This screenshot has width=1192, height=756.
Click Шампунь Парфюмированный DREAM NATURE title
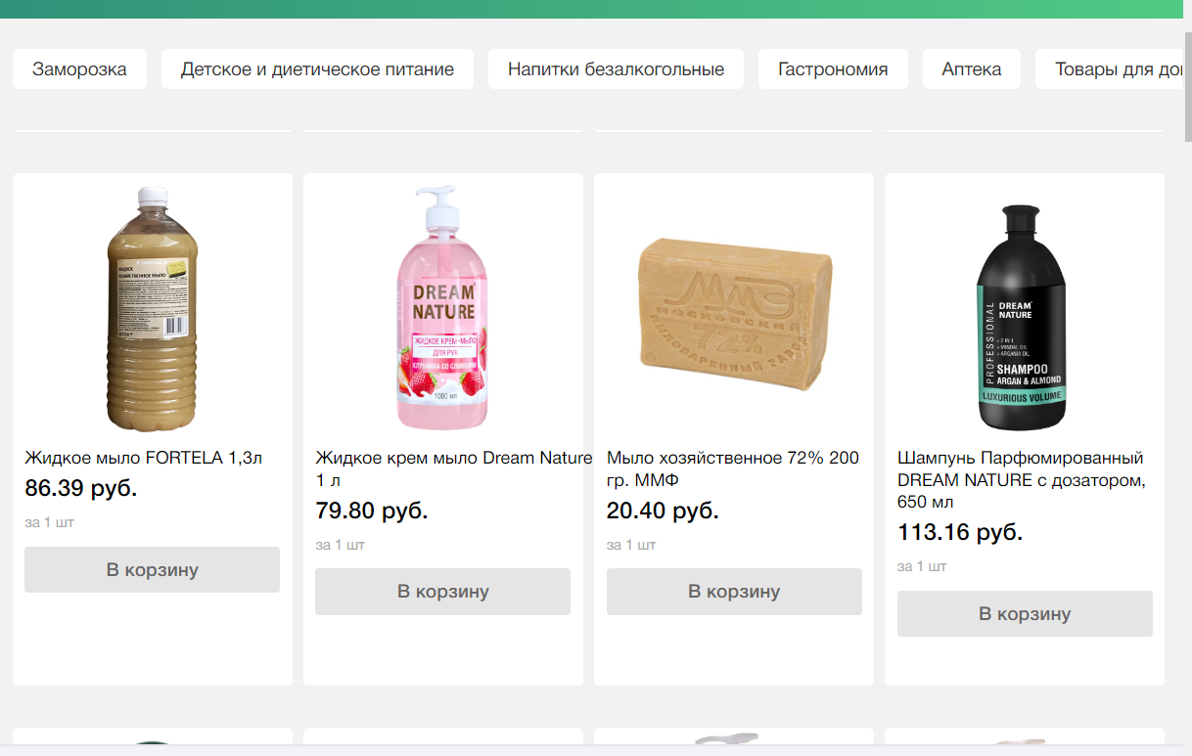click(1021, 479)
